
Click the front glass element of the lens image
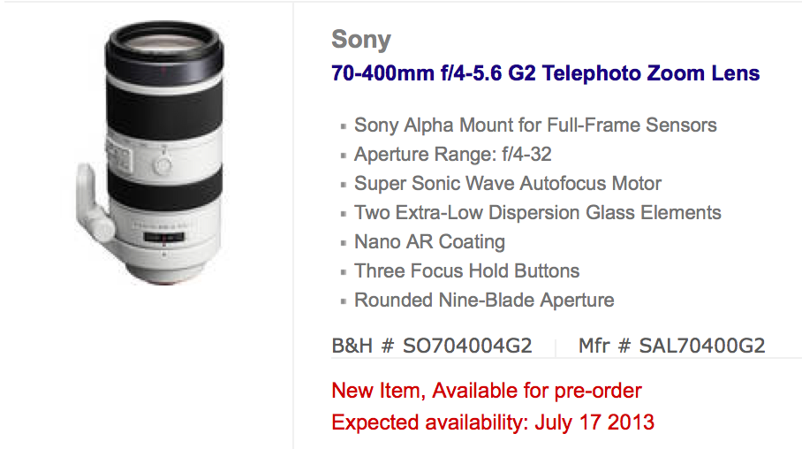click(x=163, y=45)
